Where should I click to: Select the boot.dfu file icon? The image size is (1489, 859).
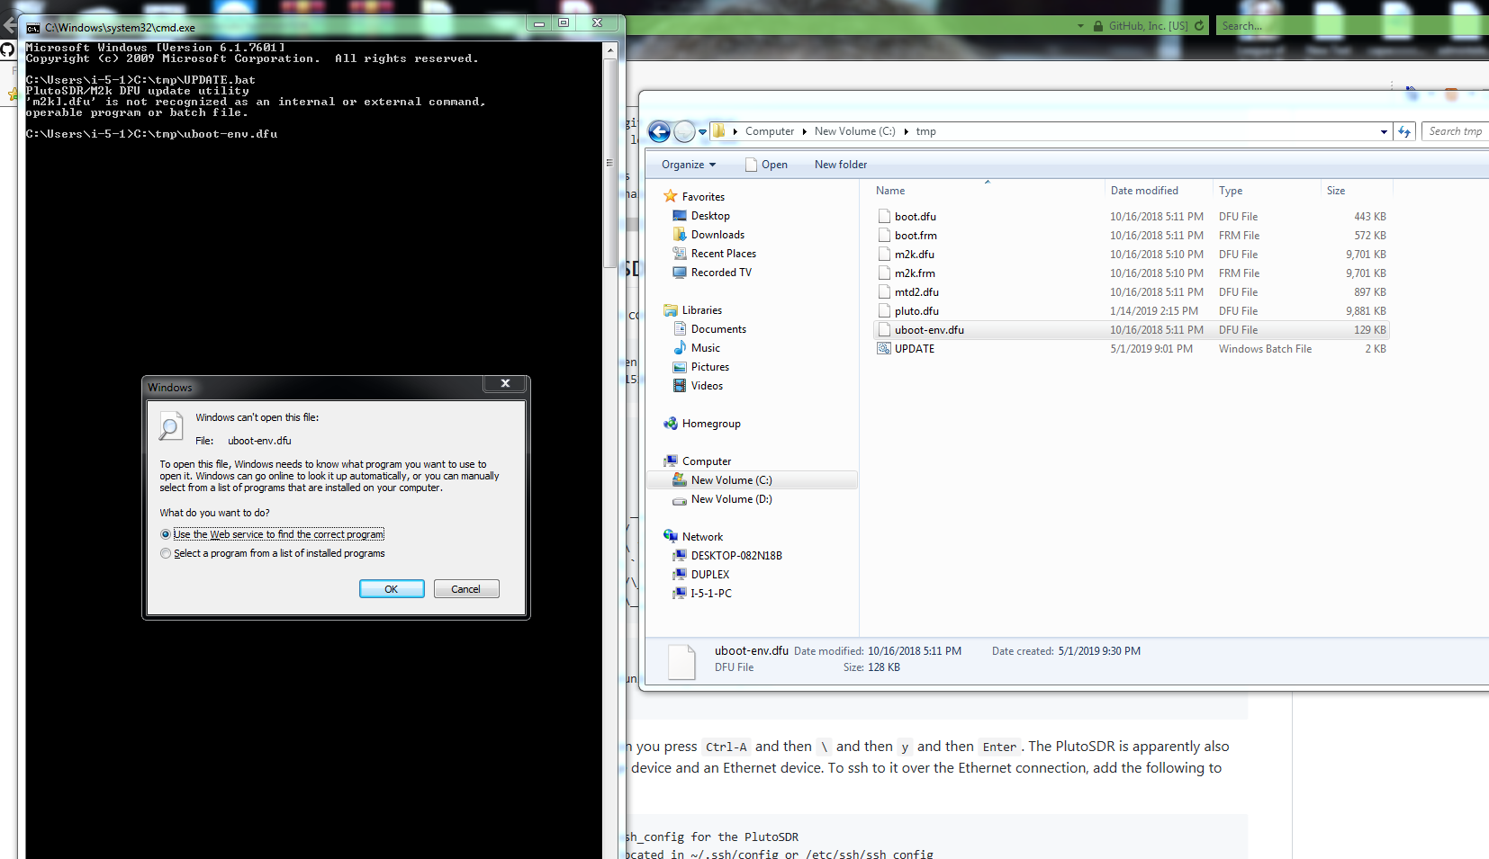884,217
